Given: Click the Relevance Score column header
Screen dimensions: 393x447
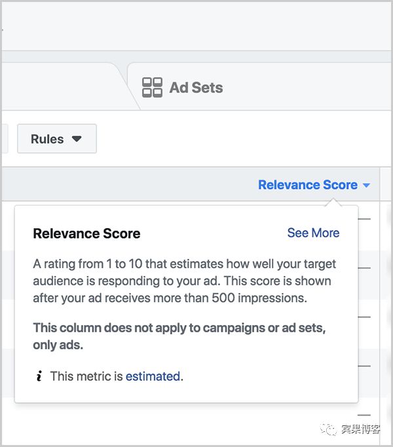Looking at the screenshot, I should click(307, 185).
